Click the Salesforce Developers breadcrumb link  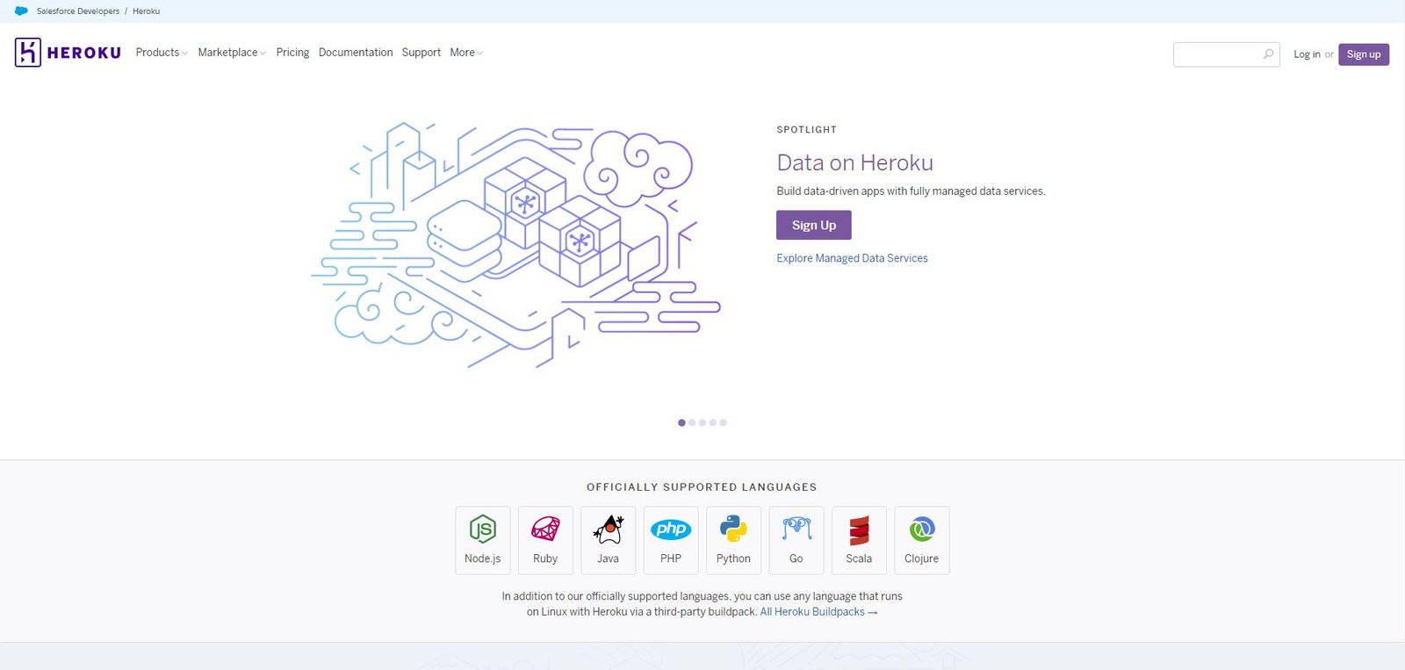pos(78,11)
